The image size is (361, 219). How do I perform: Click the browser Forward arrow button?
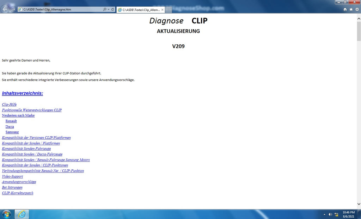[13, 10]
